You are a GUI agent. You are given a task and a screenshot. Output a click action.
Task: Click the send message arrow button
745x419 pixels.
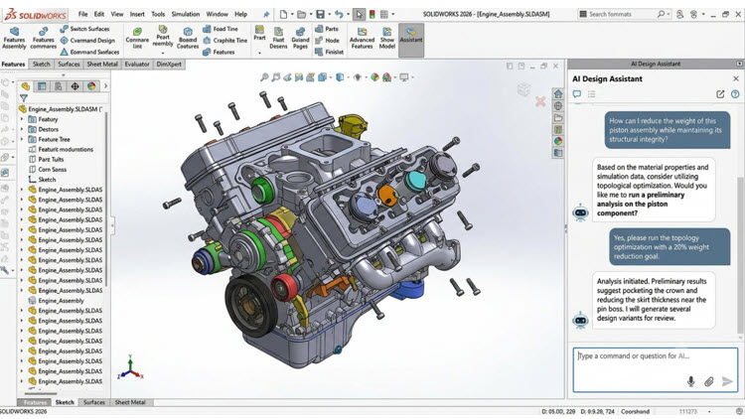pyautogui.click(x=727, y=381)
